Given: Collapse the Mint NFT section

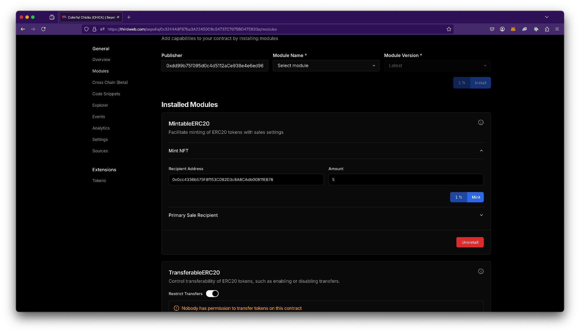Looking at the screenshot, I should point(481,151).
